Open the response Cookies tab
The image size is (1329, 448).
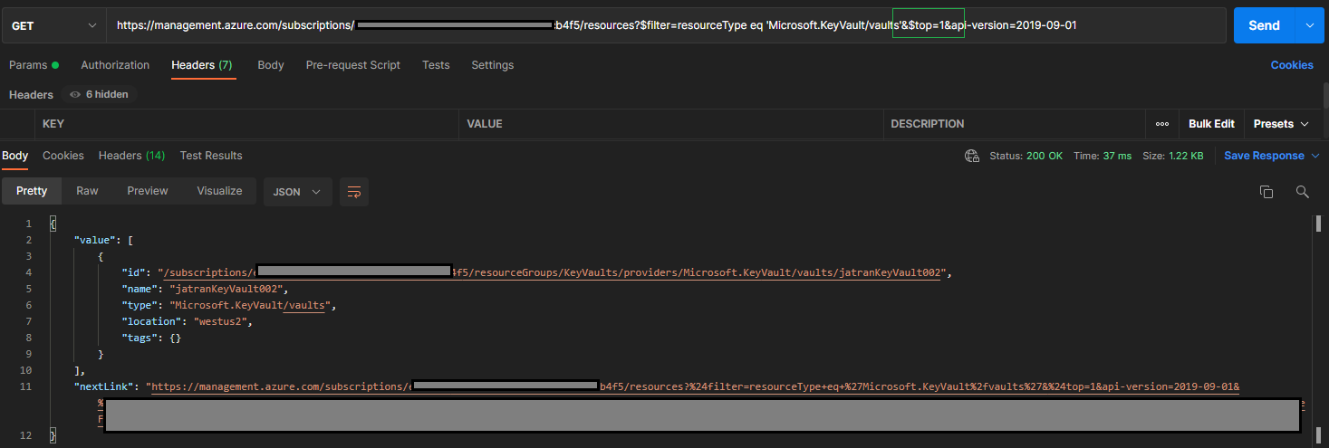coord(63,156)
